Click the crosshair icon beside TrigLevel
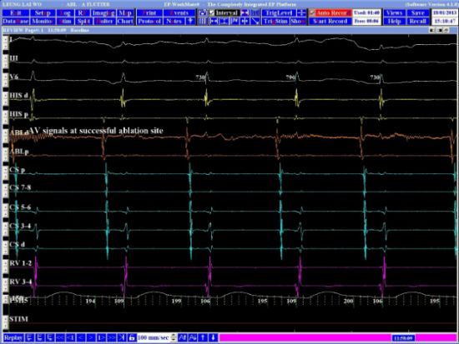 point(301,12)
